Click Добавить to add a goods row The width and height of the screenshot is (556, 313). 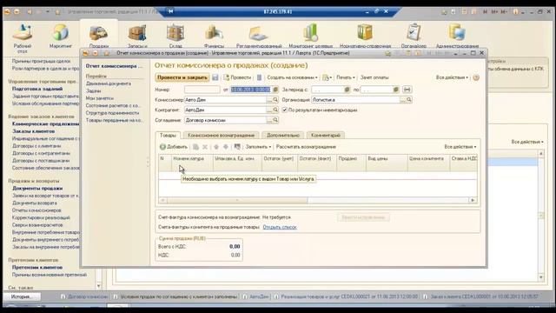pos(174,147)
